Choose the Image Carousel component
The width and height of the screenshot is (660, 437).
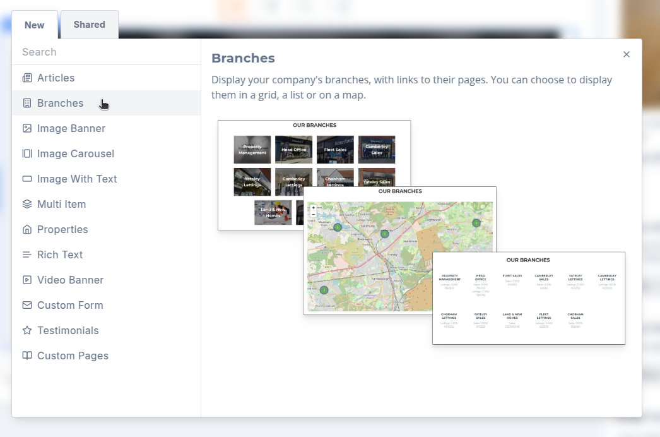tap(107, 154)
